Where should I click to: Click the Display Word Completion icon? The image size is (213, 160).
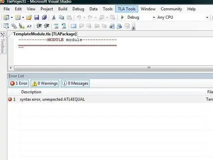coord(29,26)
